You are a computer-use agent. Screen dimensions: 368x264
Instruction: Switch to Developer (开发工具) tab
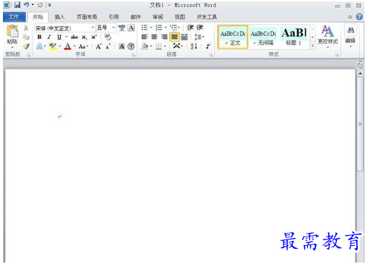[x=207, y=17]
